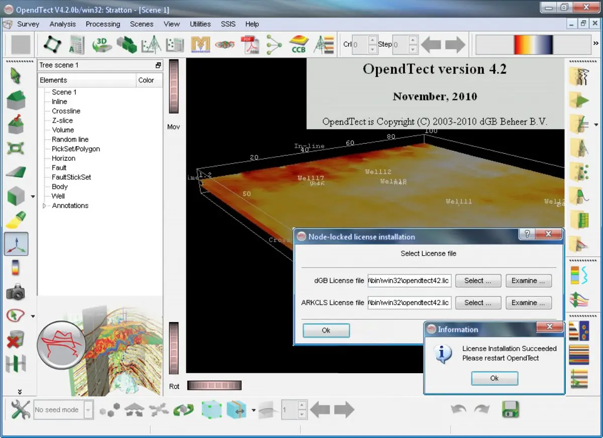Image resolution: width=603 pixels, height=438 pixels.
Task: Take a snapshot with the camera icon
Action: [x=16, y=292]
